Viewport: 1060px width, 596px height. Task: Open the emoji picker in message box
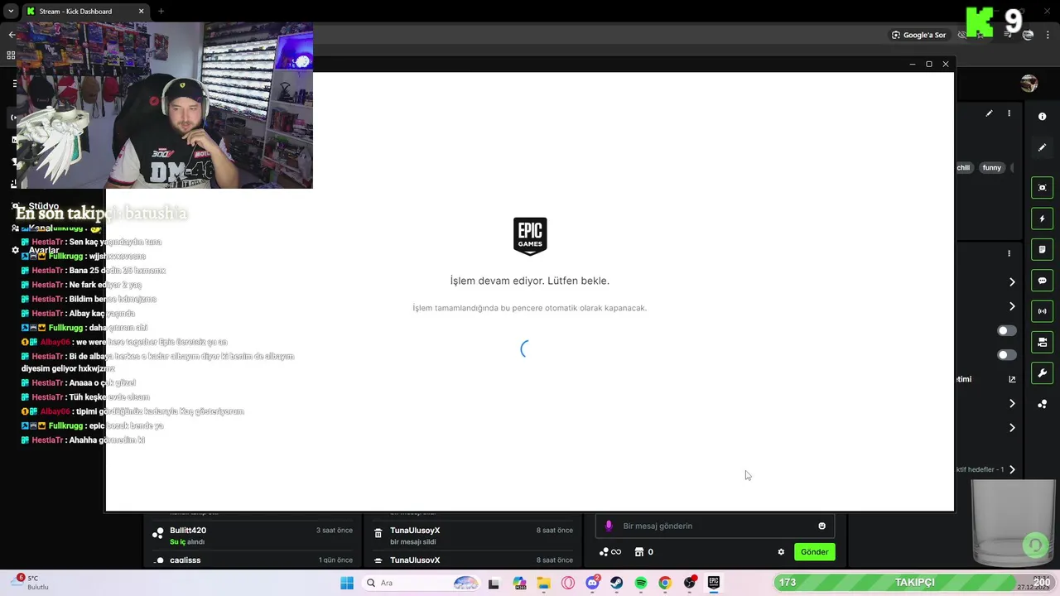[x=821, y=526]
